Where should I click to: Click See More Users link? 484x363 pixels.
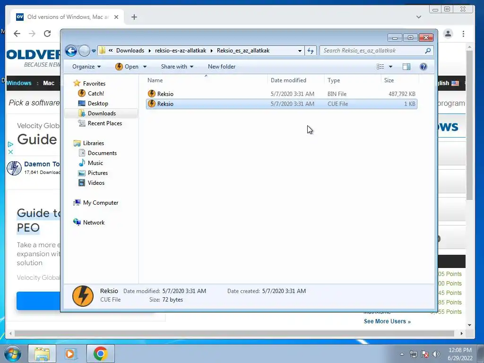click(x=387, y=321)
